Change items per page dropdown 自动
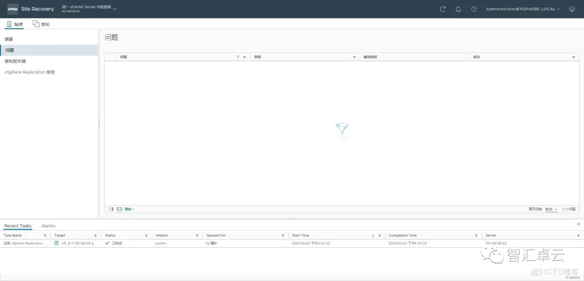This screenshot has width=584, height=281. point(551,210)
